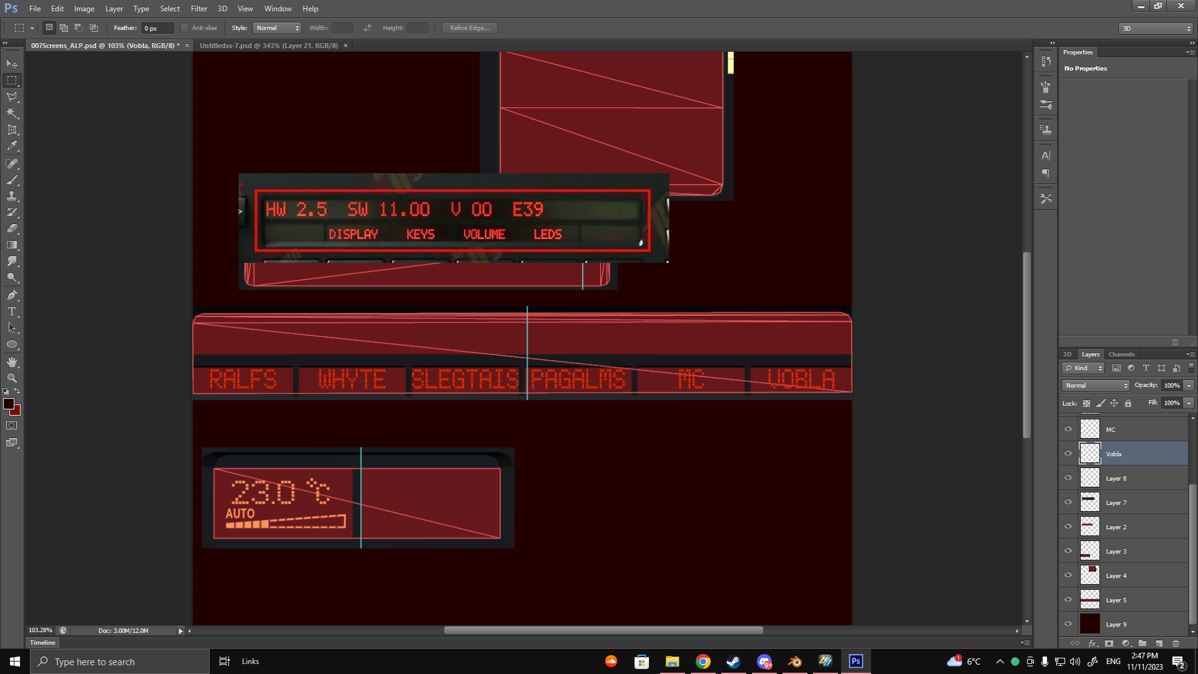Toggle visibility of Layer 7
This screenshot has height=674, width=1198.
click(x=1068, y=502)
